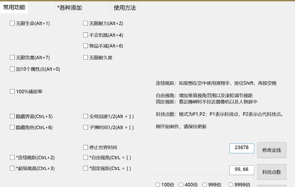
Task: Switch to the 常用功能 tab
Action: click(14, 7)
